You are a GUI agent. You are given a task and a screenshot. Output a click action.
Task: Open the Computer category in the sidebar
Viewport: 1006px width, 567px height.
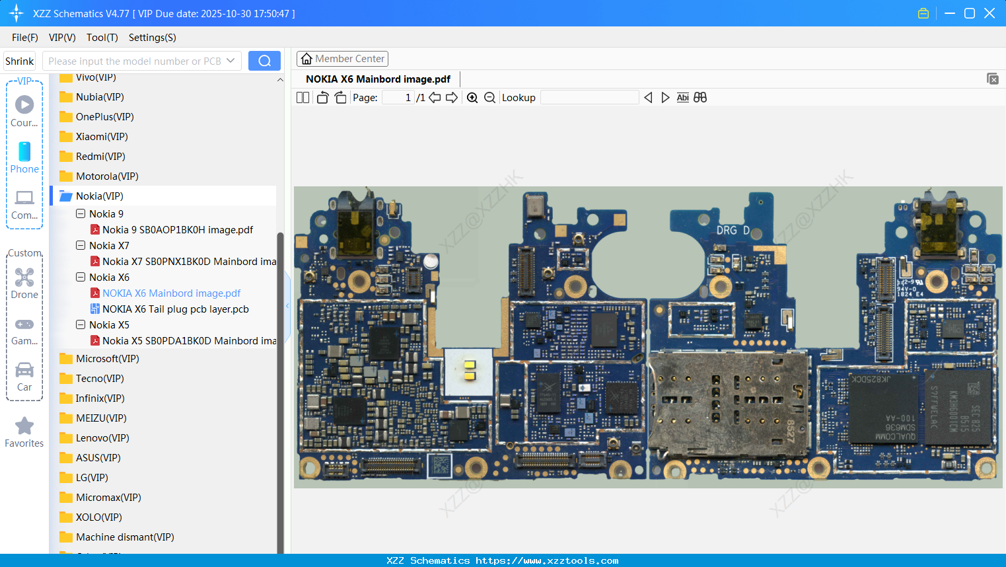pyautogui.click(x=24, y=204)
